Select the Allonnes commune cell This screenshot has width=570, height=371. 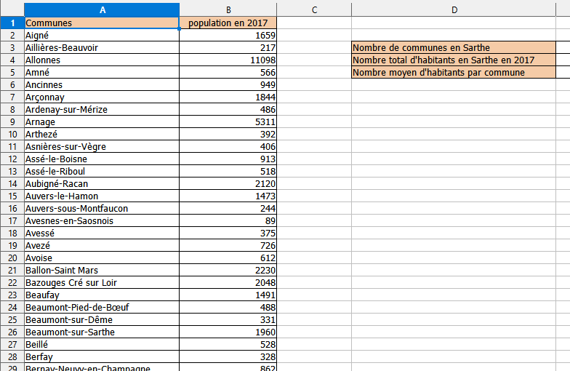tap(102, 60)
